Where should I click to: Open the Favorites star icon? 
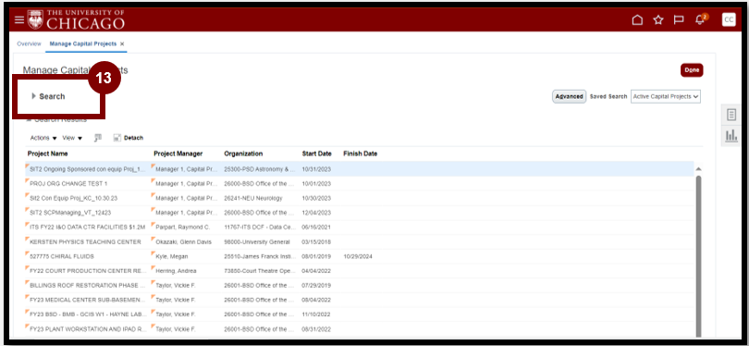tap(658, 19)
